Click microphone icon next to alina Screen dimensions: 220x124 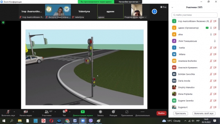(211, 34)
